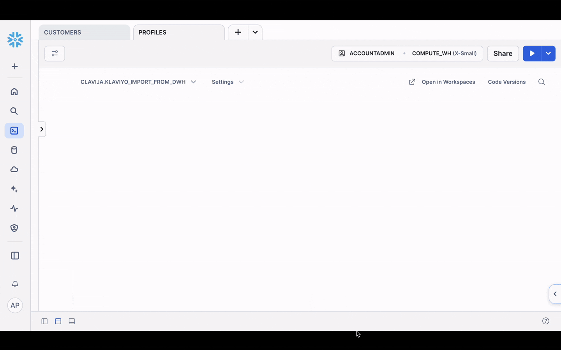The width and height of the screenshot is (561, 350).
Task: Open the Snowflake home page
Action: point(14,92)
